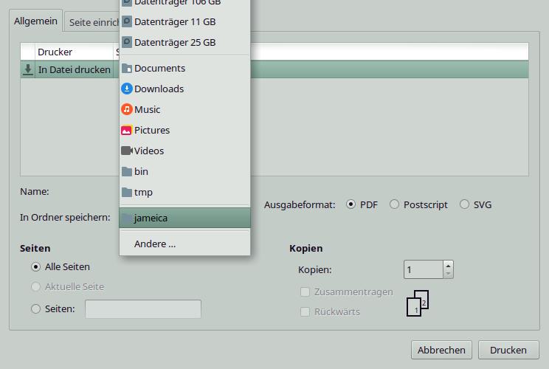Viewport: 549px width, 369px height.
Task: Switch to the Allgemein tab
Action: click(35, 21)
